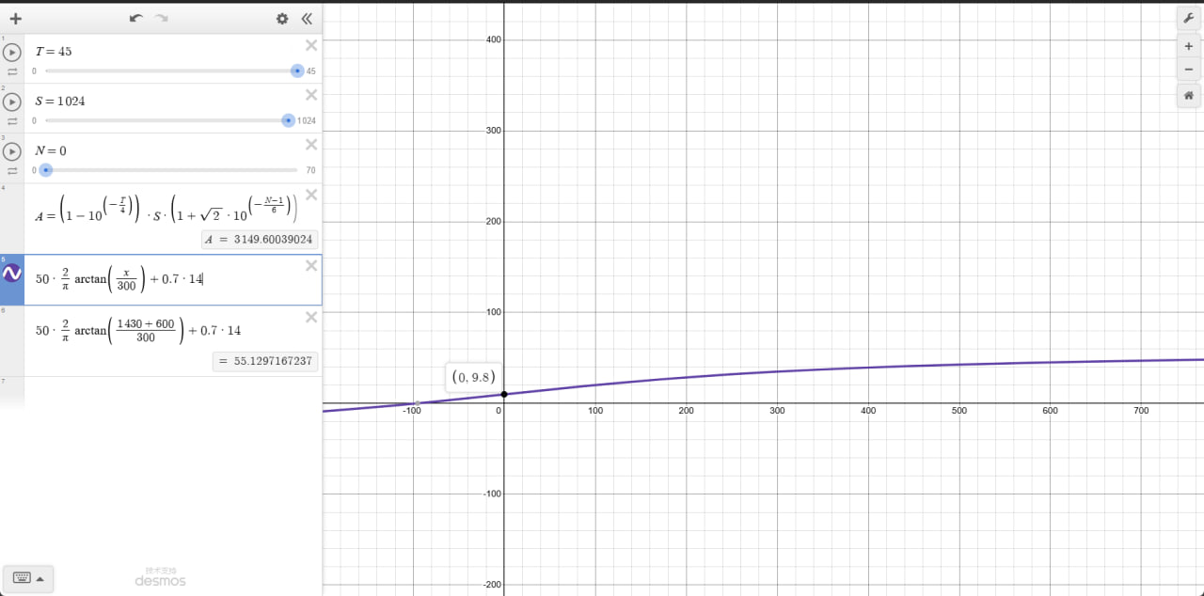This screenshot has width=1204, height=596.
Task: Click the S slider handle at 1024
Action: click(x=289, y=120)
